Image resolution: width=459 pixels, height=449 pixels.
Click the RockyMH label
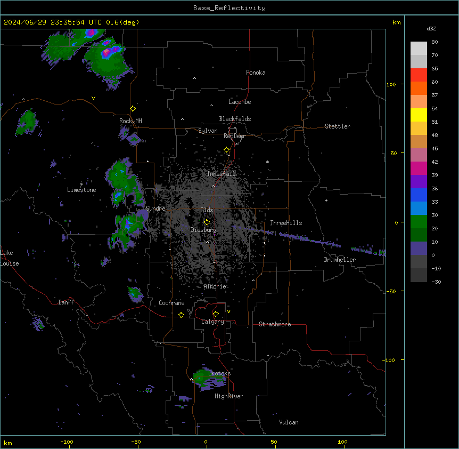tap(130, 121)
